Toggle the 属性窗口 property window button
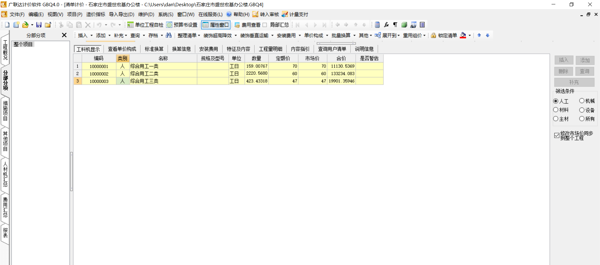 (216, 25)
